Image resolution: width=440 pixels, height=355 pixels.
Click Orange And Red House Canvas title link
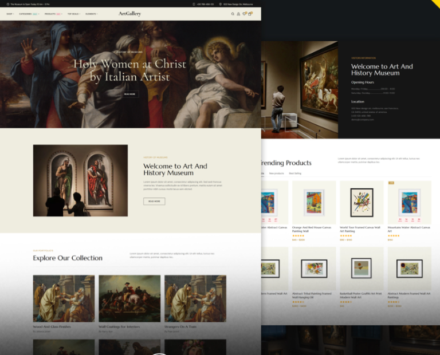click(x=311, y=229)
